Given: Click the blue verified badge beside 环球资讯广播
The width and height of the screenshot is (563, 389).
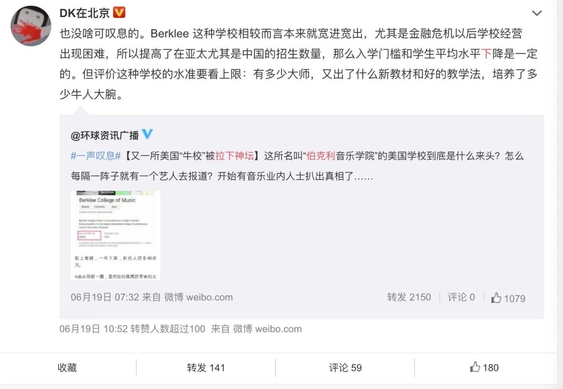Looking at the screenshot, I should tap(147, 134).
